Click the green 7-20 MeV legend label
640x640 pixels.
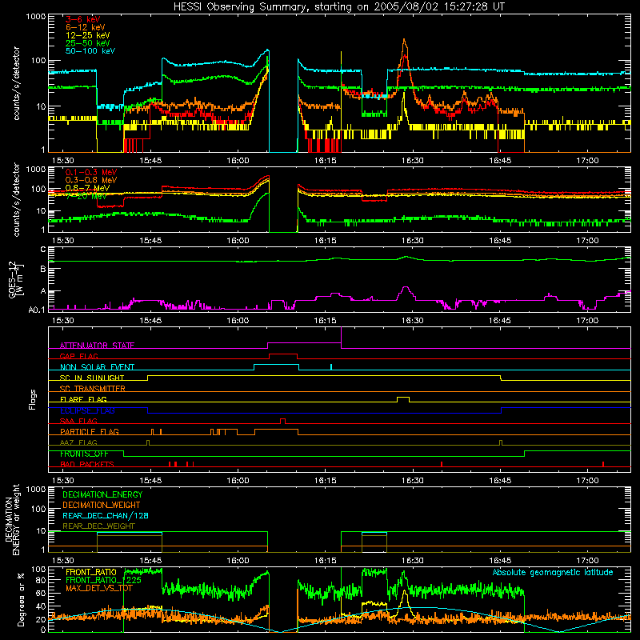pyautogui.click(x=86, y=196)
